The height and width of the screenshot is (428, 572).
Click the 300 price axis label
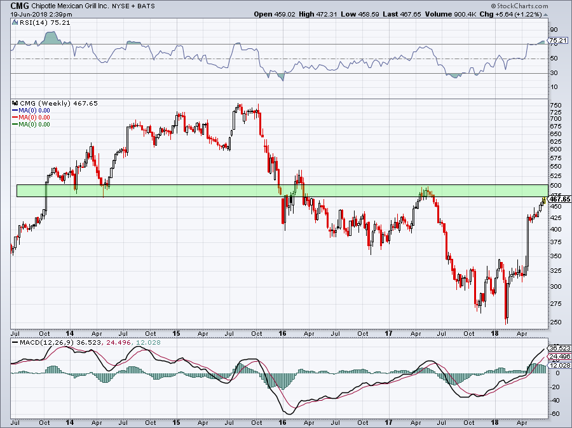tap(555, 287)
